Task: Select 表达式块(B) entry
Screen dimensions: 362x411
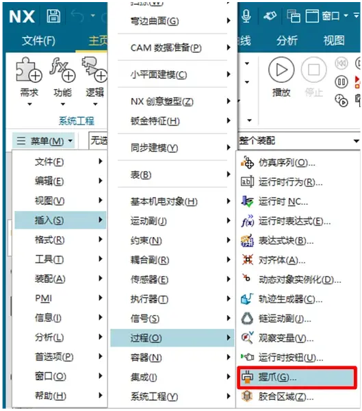Action: pos(298,240)
